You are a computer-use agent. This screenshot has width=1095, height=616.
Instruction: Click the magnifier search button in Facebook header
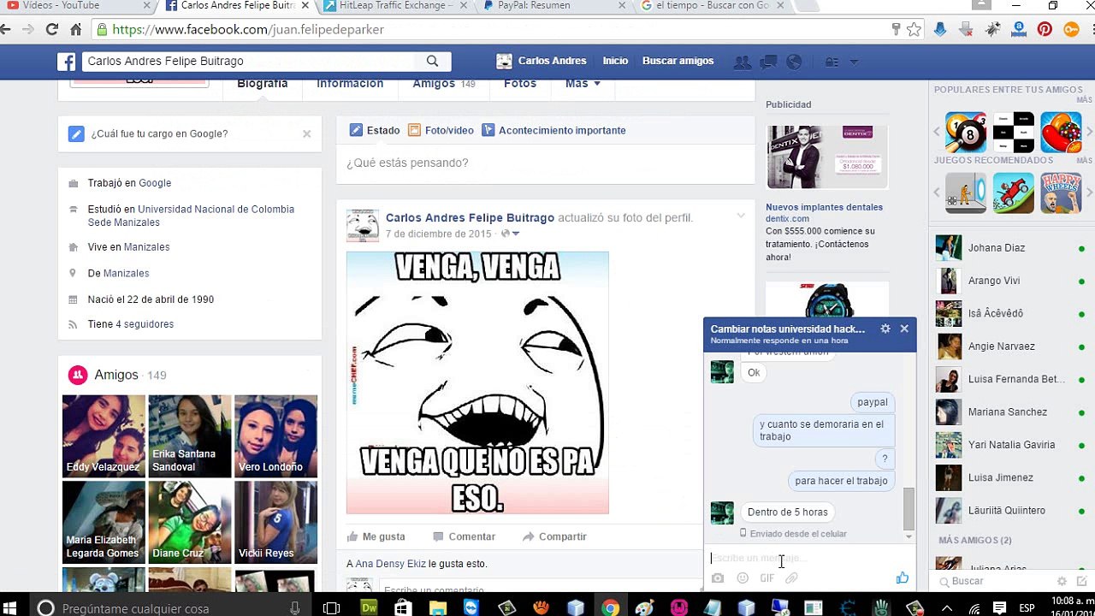pyautogui.click(x=432, y=62)
